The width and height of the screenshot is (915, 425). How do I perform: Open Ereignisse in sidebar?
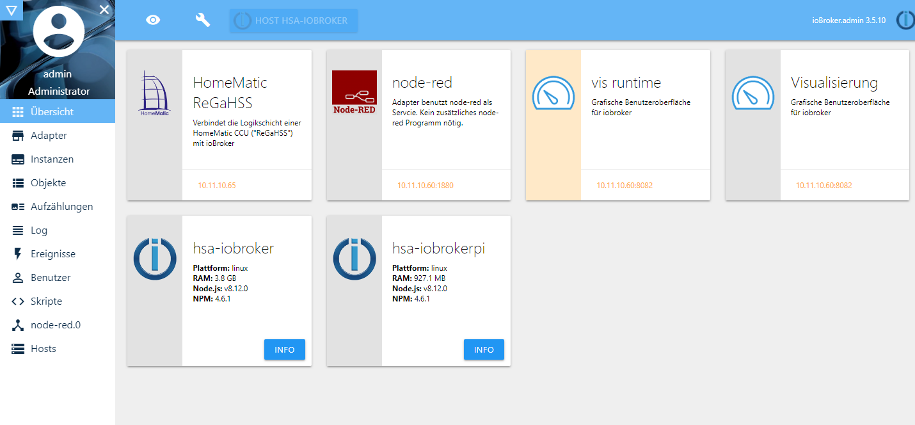click(58, 254)
